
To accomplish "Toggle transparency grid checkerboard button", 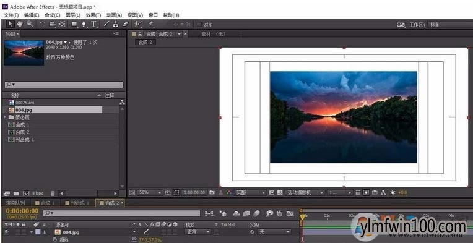I will pyautogui.click(x=280, y=192).
